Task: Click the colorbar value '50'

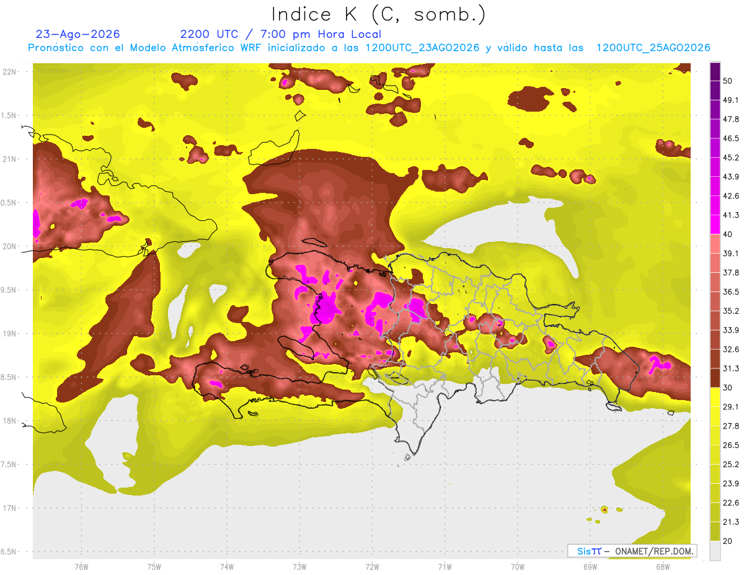Action: click(x=728, y=81)
